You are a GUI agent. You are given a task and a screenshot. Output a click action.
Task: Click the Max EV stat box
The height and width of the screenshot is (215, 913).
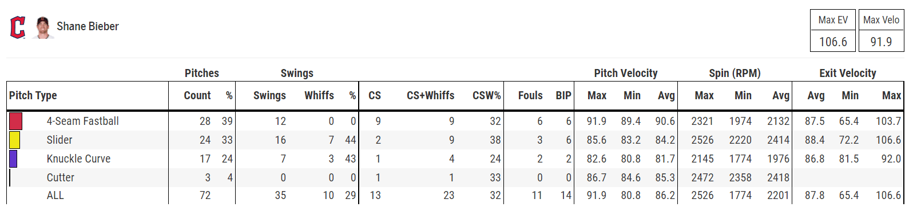833,31
